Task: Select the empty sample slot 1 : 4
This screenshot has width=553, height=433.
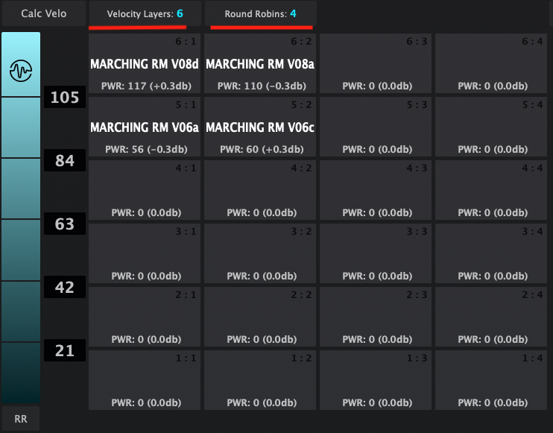Action: [x=492, y=380]
